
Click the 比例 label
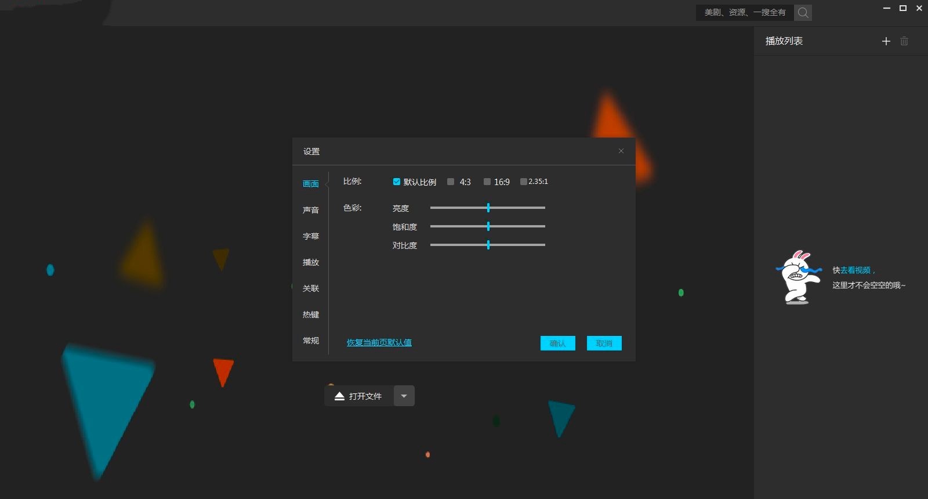(x=353, y=182)
